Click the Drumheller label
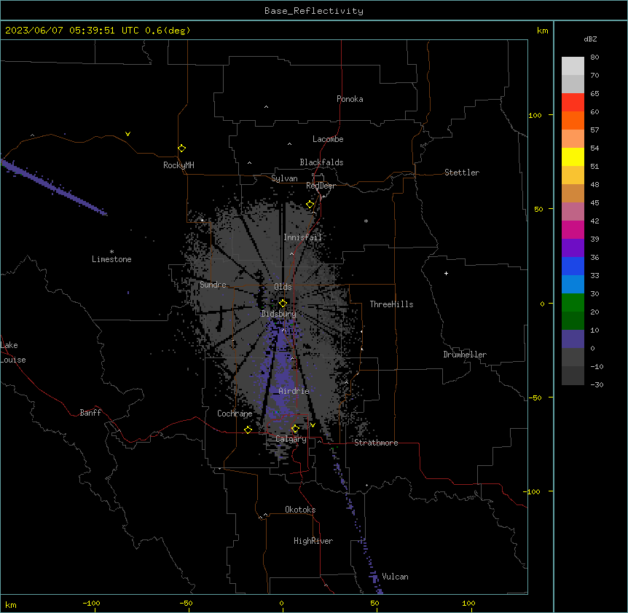628x613 pixels. [x=465, y=355]
